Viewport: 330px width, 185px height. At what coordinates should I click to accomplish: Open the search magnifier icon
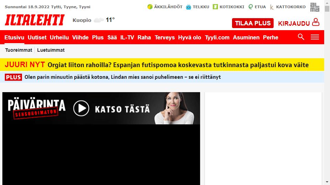(301, 37)
